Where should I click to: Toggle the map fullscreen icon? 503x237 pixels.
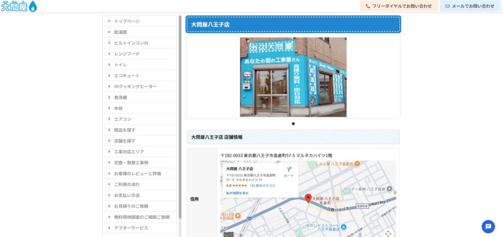click(x=388, y=233)
